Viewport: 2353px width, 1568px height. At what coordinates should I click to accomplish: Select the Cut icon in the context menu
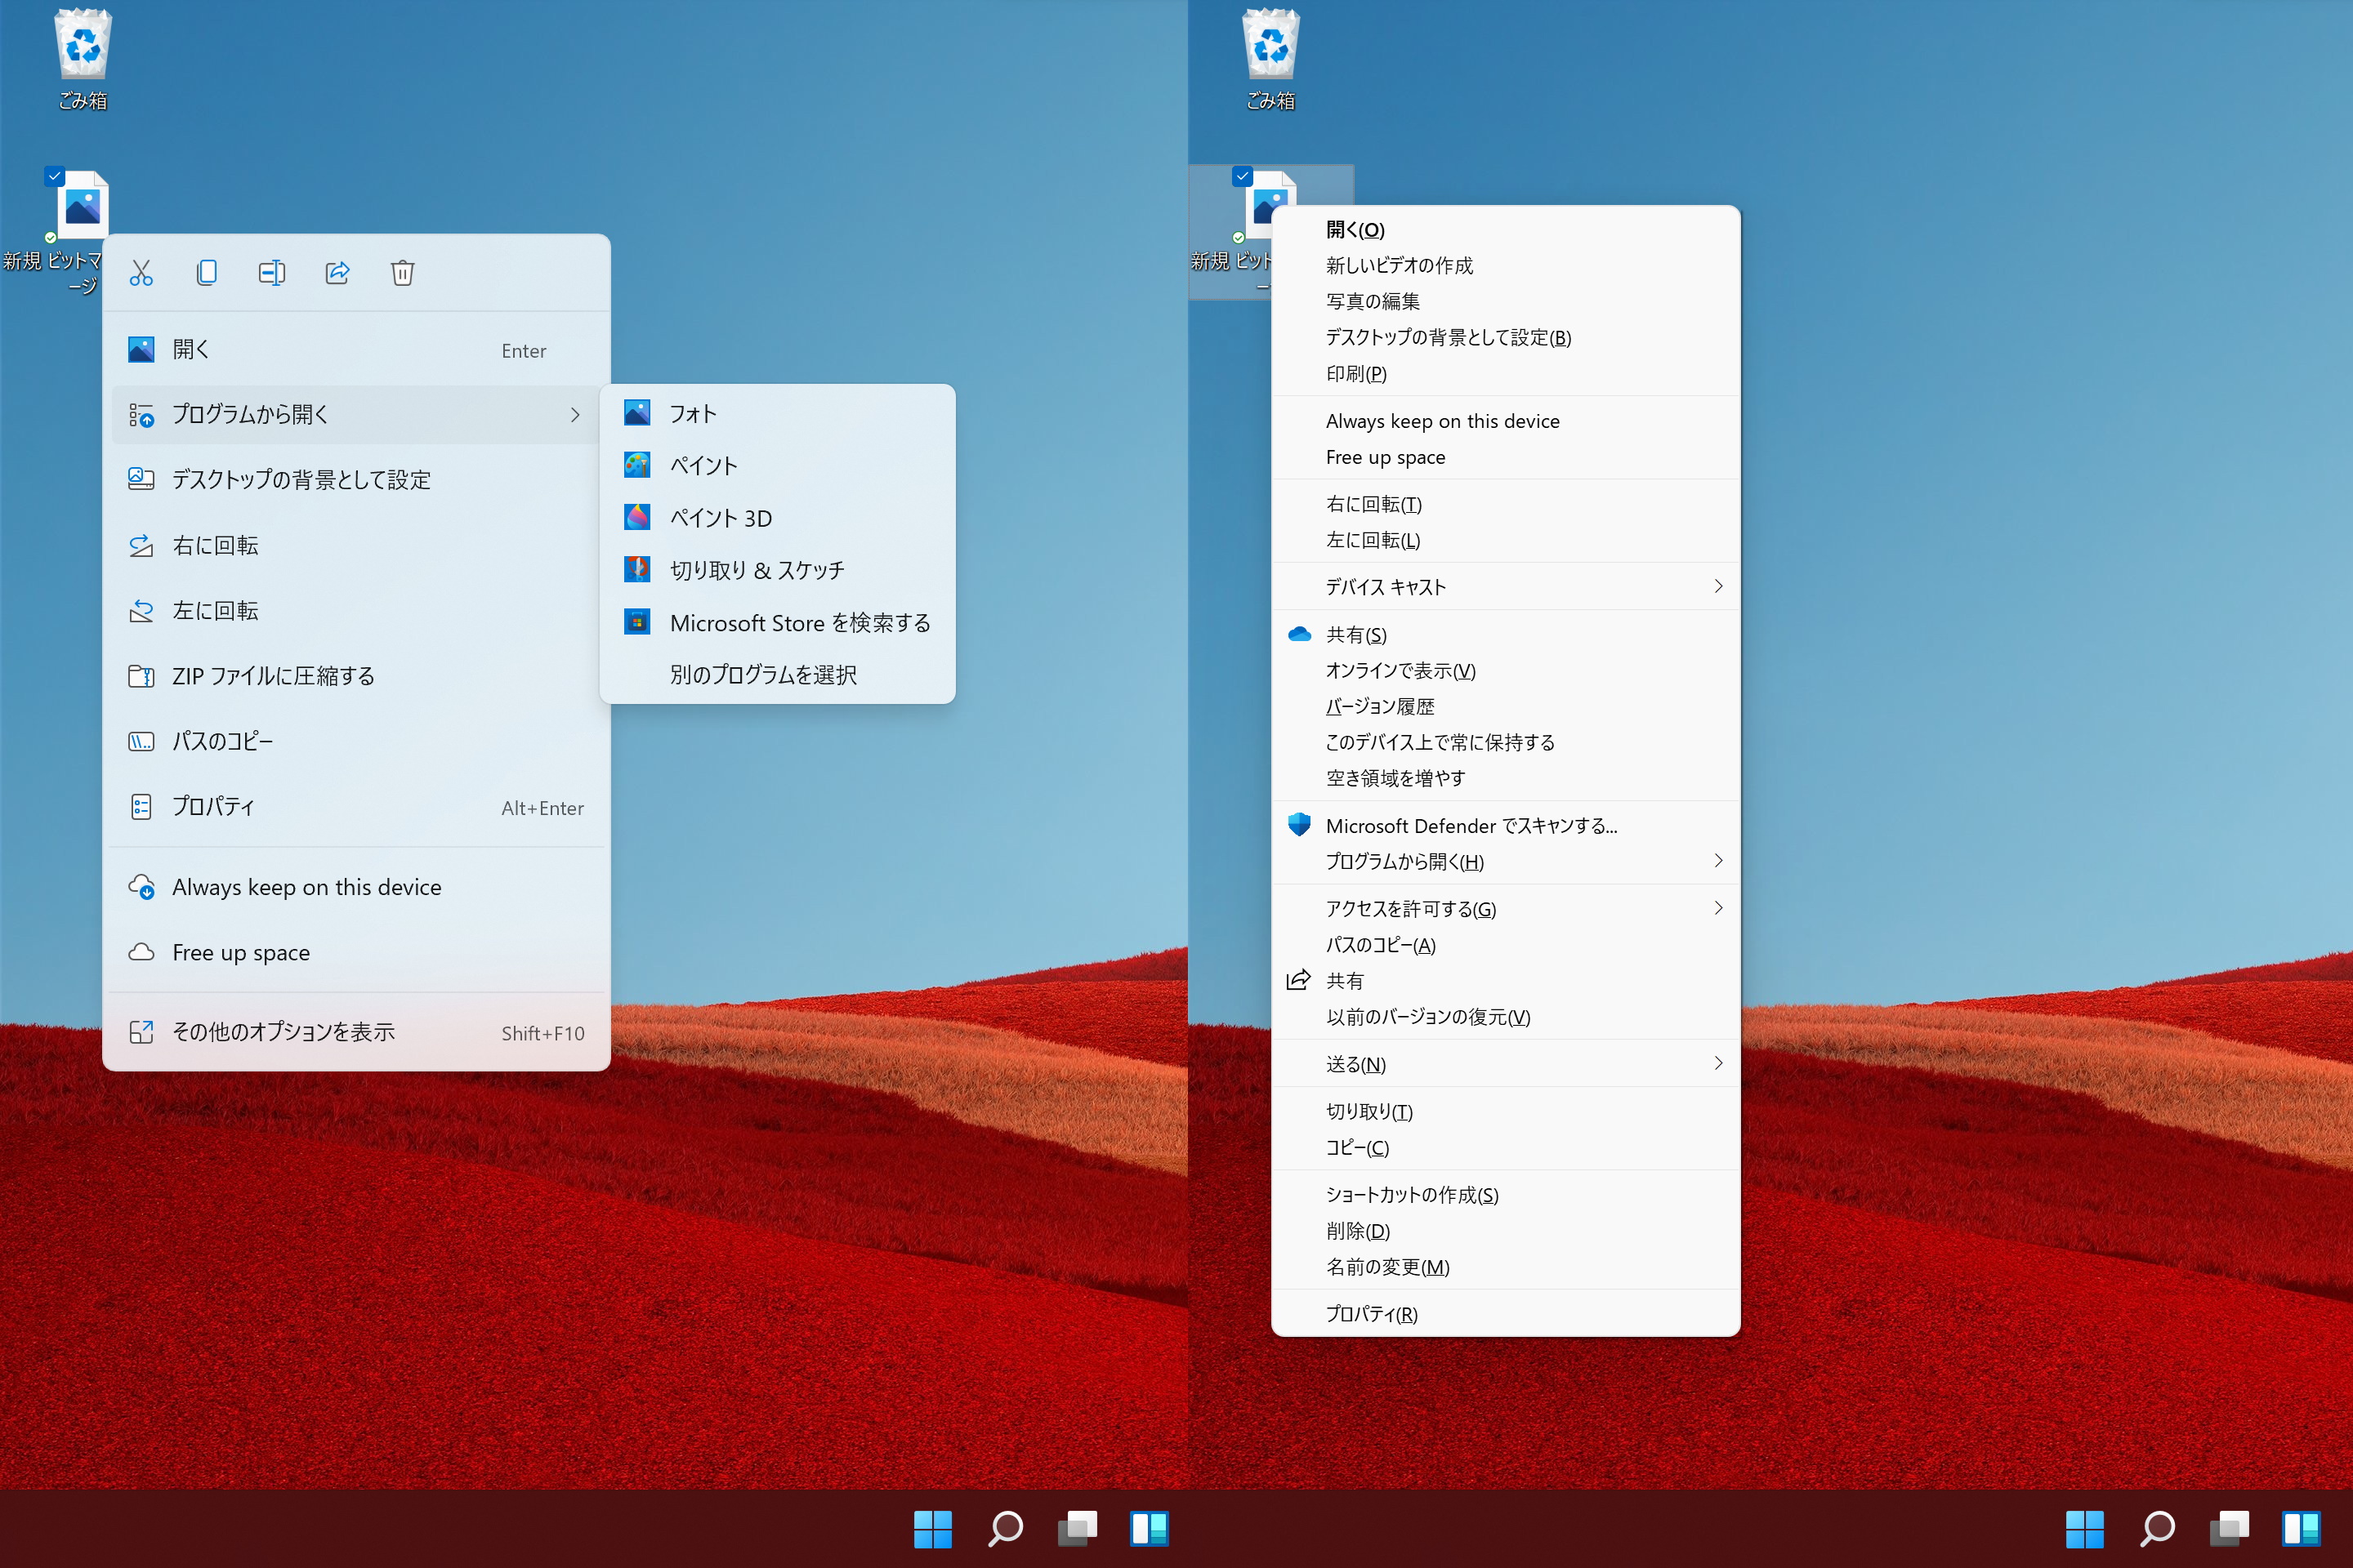tap(140, 272)
